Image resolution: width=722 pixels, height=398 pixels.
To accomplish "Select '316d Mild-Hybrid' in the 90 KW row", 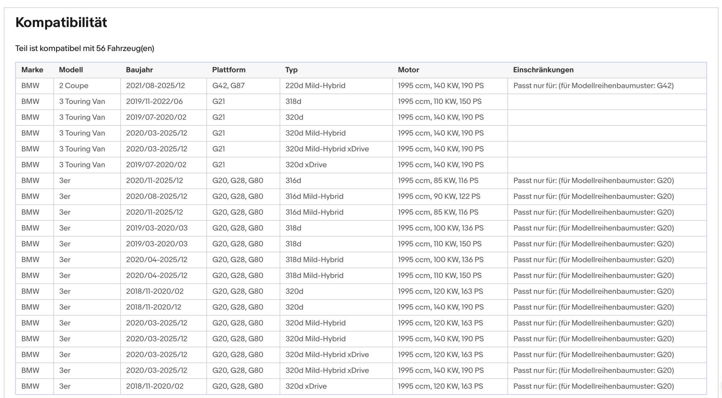I will [x=314, y=196].
